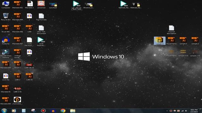Select the Mandala 01 Illustrator file
Screen dimensions: 202x113
(x=6, y=89)
